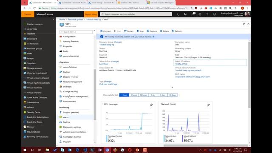Refresh the vm1 overview

click(x=177, y=31)
